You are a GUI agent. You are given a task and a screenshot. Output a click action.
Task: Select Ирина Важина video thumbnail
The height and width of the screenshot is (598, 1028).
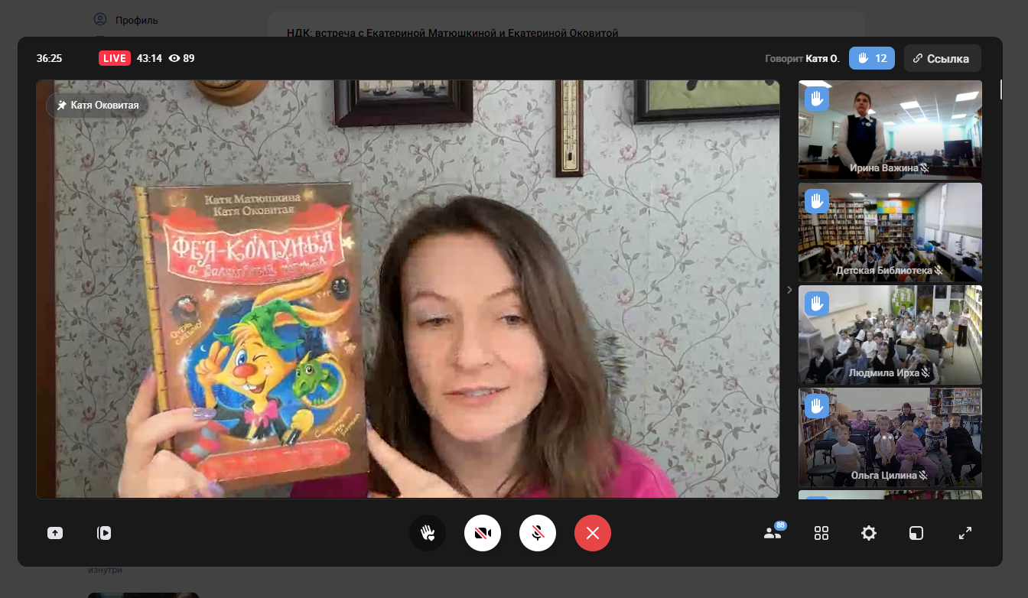point(890,130)
